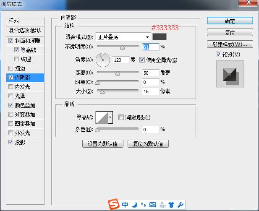Viewport: 259px width, 211px height.
Task: Uncheck the 预览 preview checkbox
Action: pyautogui.click(x=218, y=55)
